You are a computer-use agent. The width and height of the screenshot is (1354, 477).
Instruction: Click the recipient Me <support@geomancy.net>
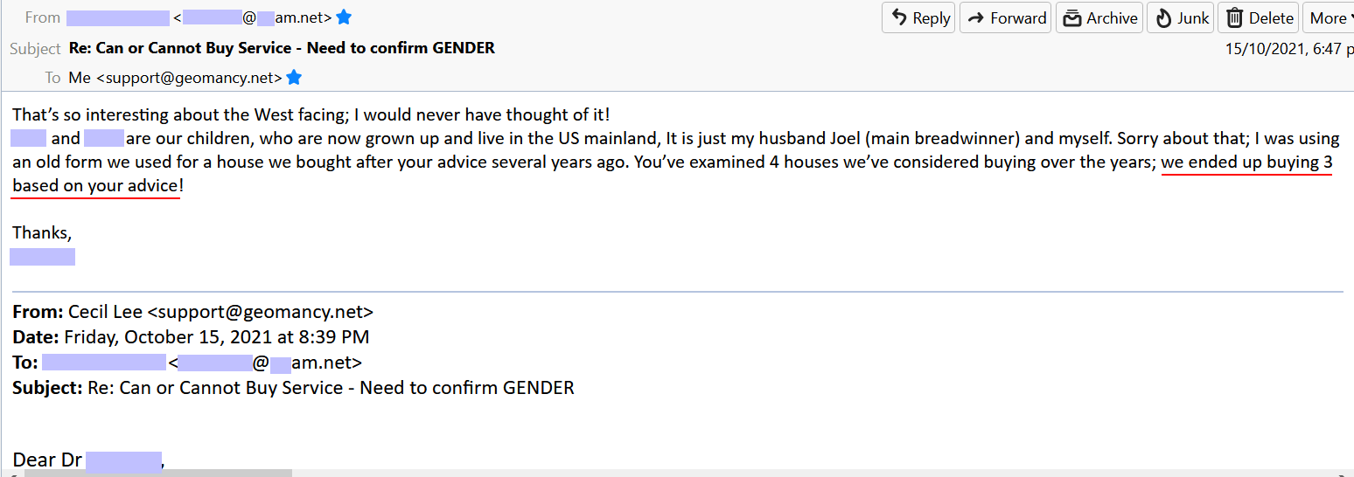pyautogui.click(x=175, y=78)
